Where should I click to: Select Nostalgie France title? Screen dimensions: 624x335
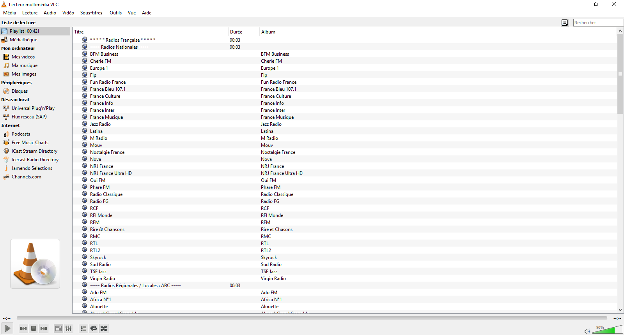pyautogui.click(x=107, y=152)
